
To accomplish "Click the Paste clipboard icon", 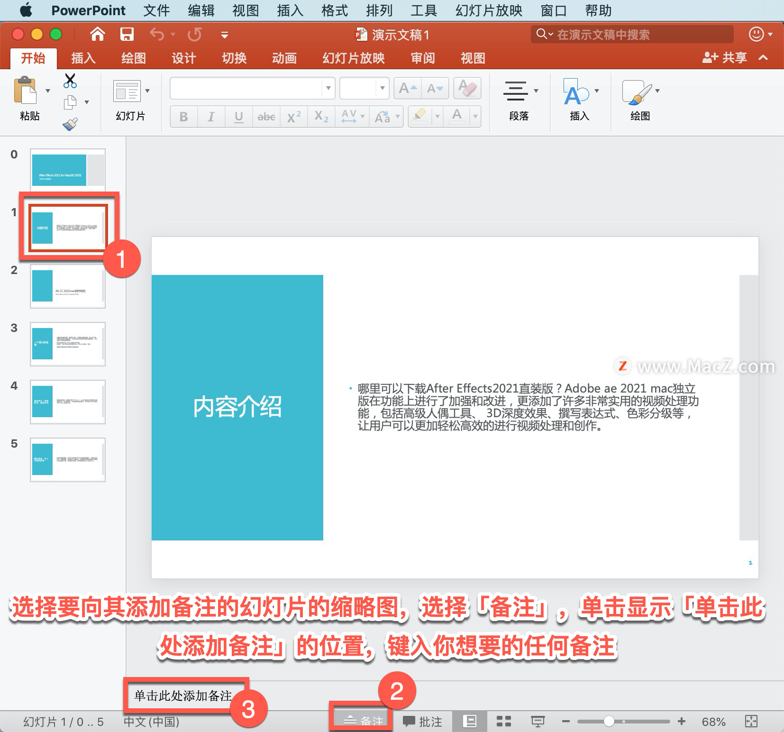I will pyautogui.click(x=25, y=90).
